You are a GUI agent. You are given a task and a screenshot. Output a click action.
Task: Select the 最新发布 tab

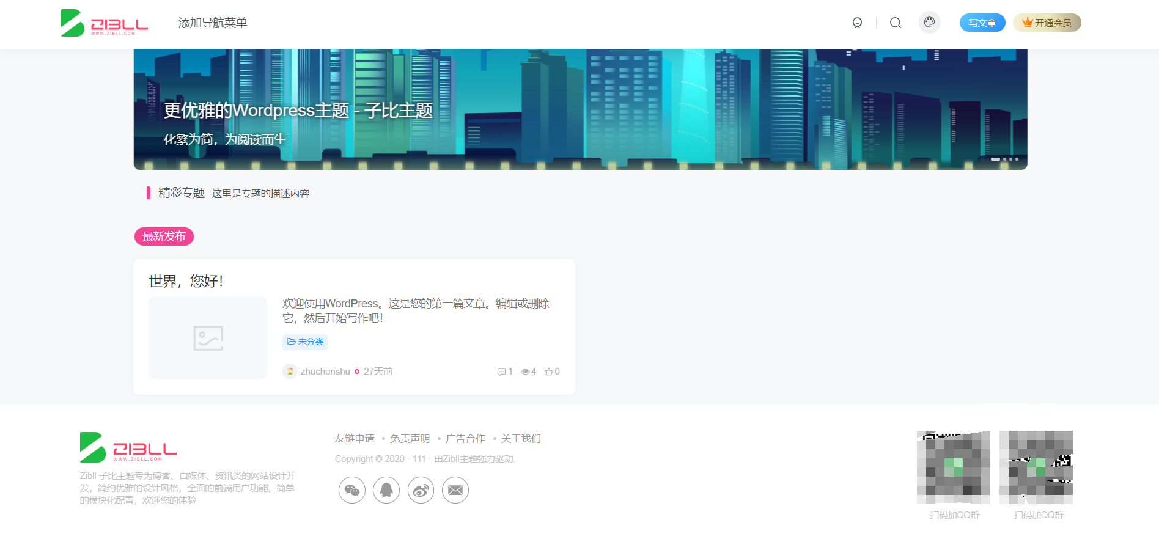pyautogui.click(x=164, y=236)
